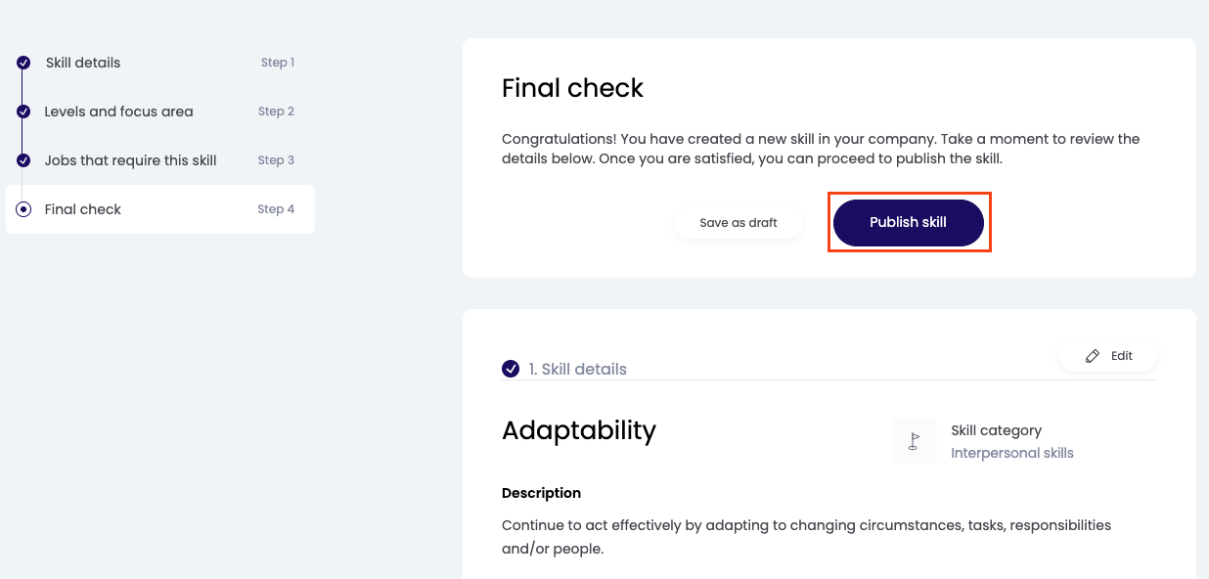Image resolution: width=1209 pixels, height=579 pixels.
Task: Click the pencil icon in the Edit button
Action: click(x=1093, y=356)
